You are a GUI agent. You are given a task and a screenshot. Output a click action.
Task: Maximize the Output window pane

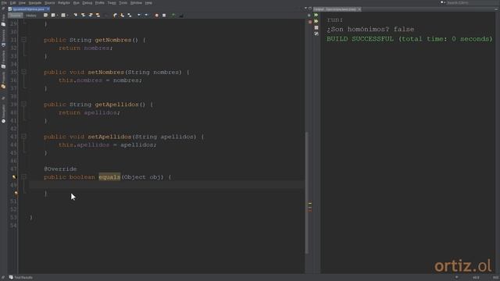point(310,8)
